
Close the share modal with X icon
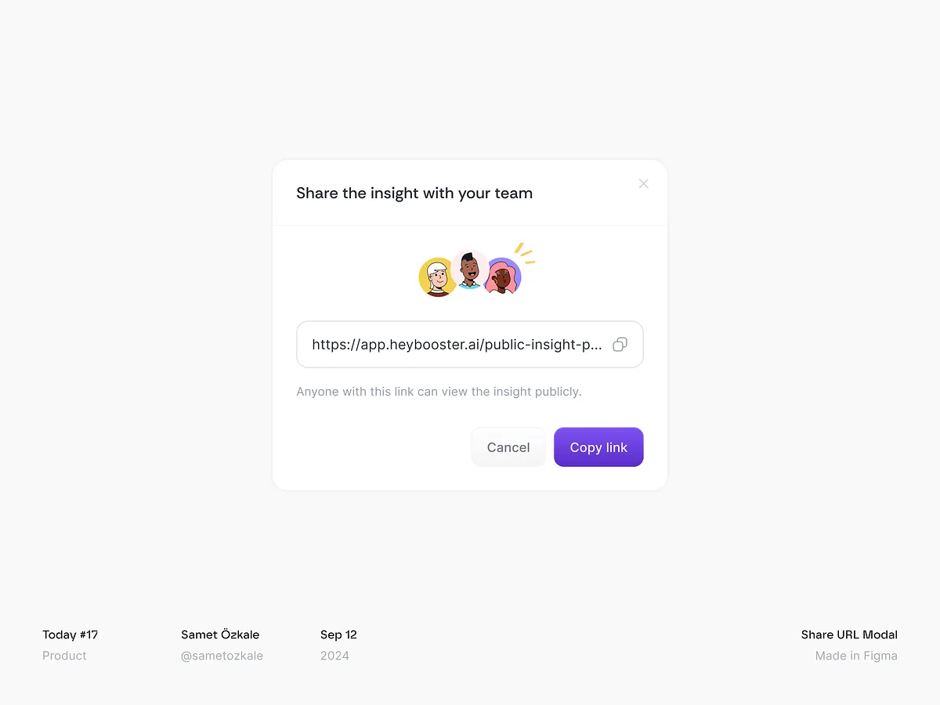[643, 183]
